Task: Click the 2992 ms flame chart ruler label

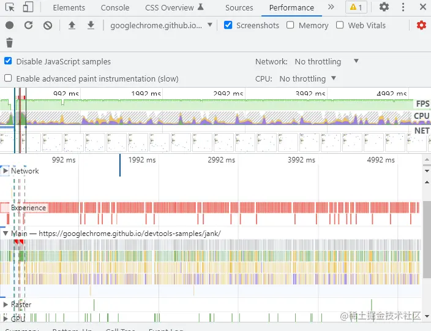Action: point(221,160)
